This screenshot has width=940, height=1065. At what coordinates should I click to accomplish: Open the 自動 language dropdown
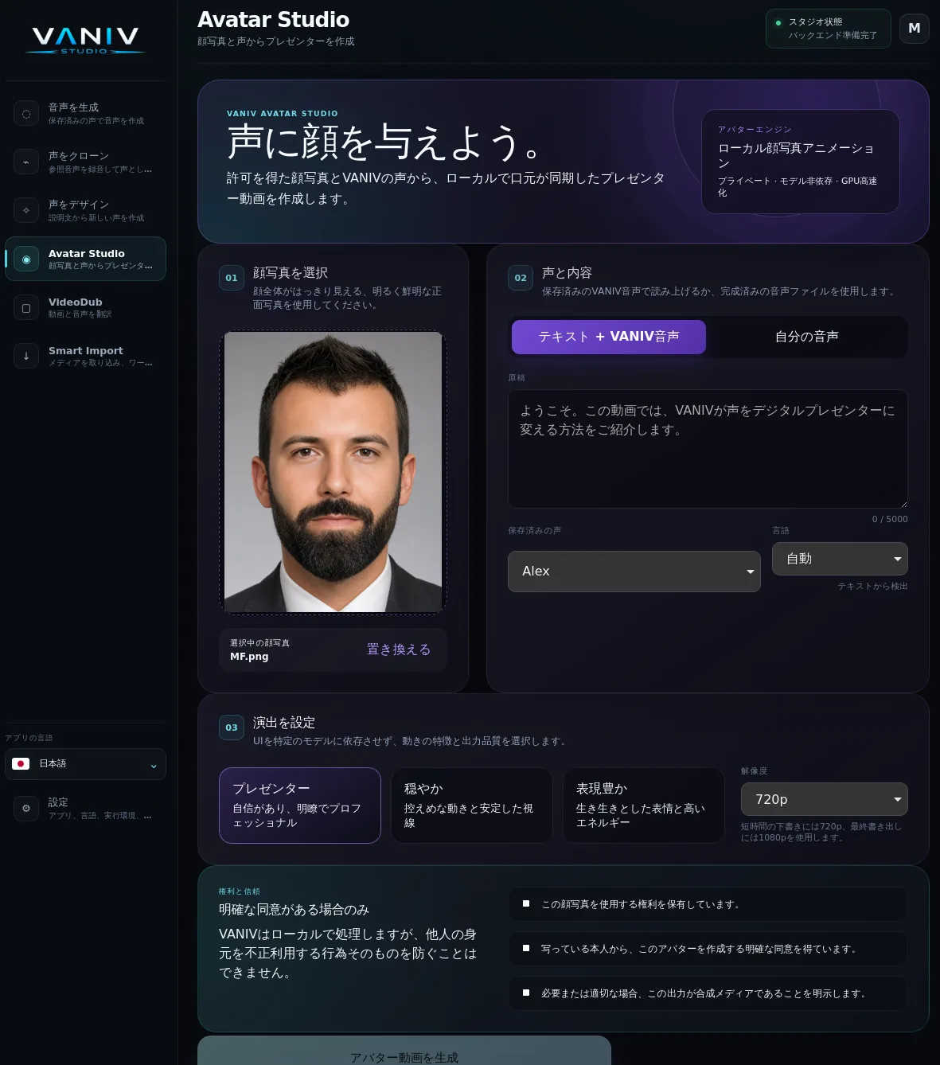(840, 559)
